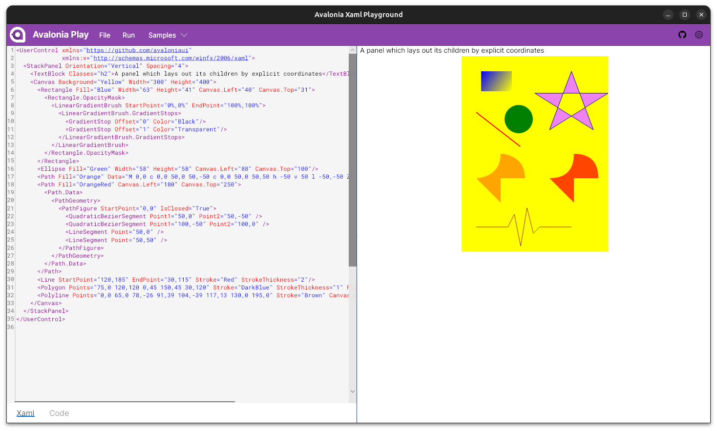Click the red diagonal line in the preview

click(498, 129)
